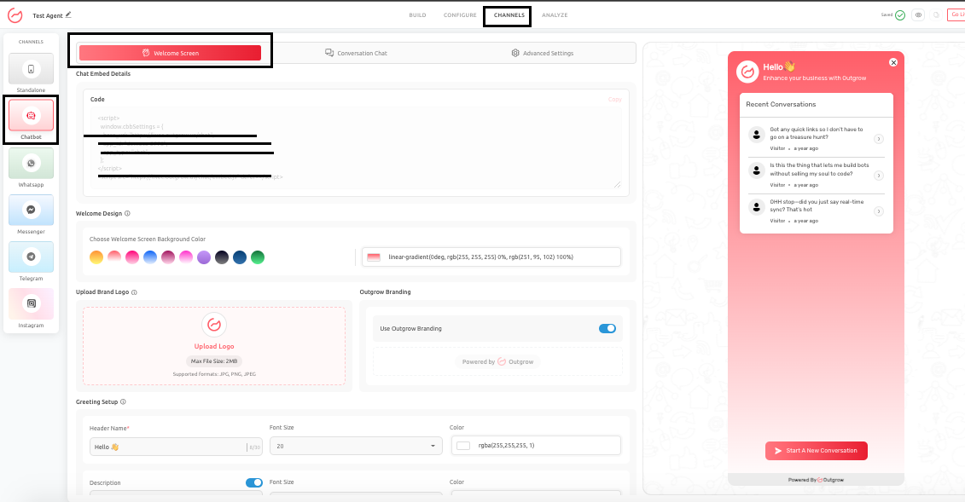Copy the embed code
This screenshot has width=965, height=502.
click(x=614, y=100)
